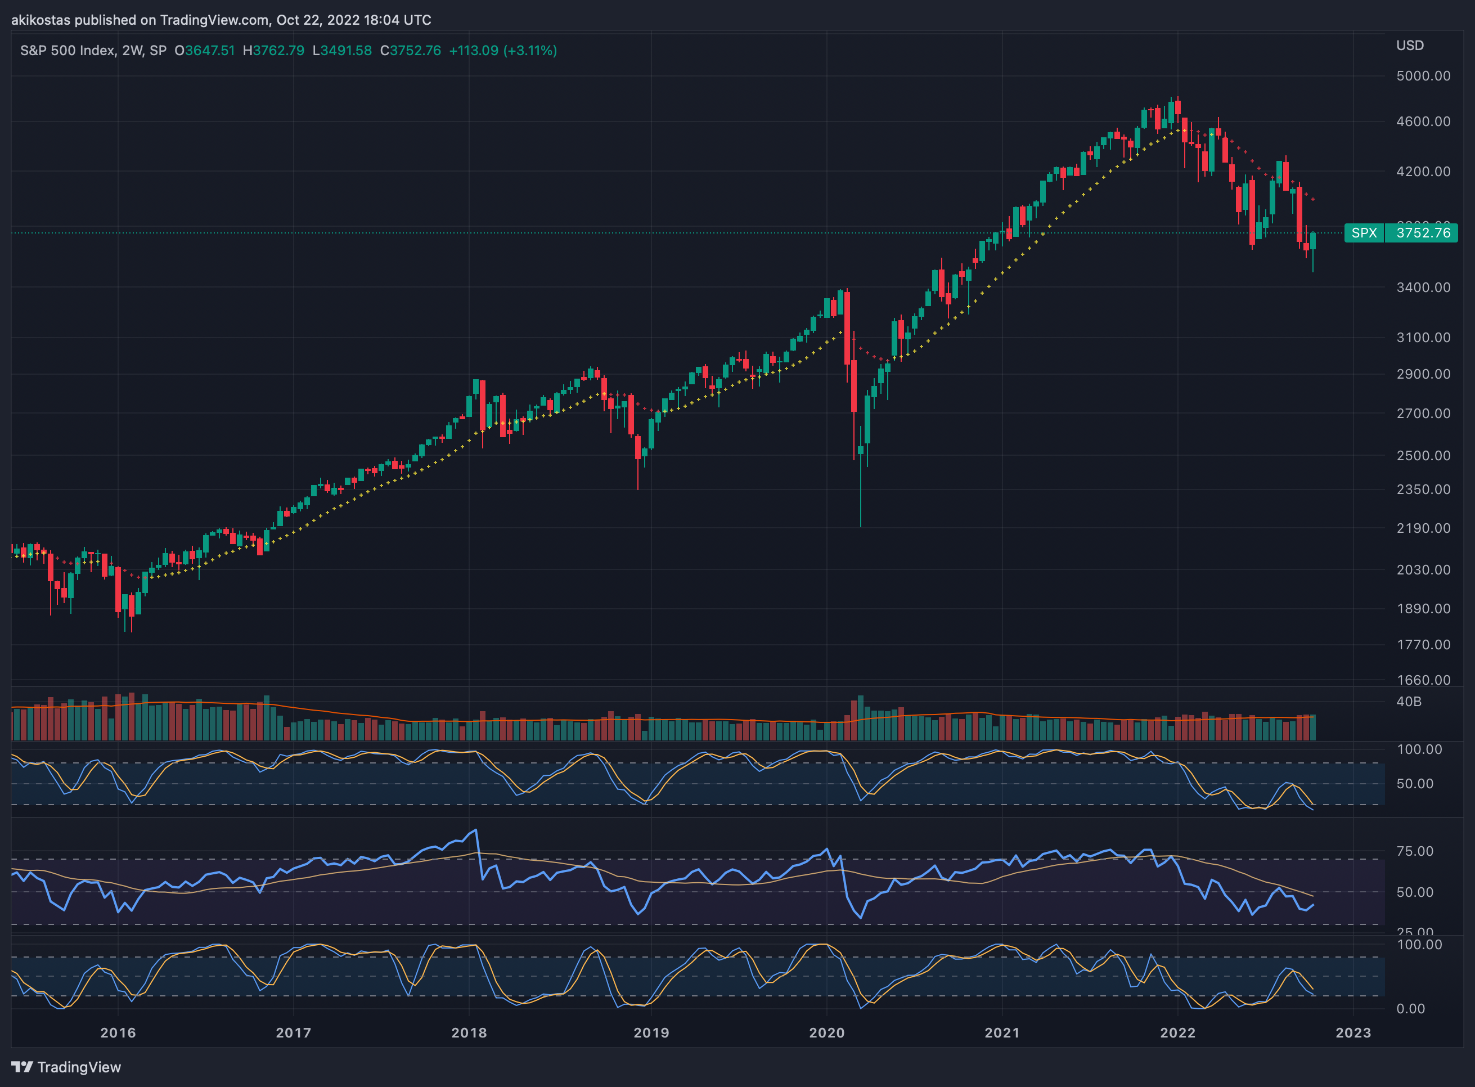Click the published-on header text with akikostas
The image size is (1475, 1087).
[221, 20]
